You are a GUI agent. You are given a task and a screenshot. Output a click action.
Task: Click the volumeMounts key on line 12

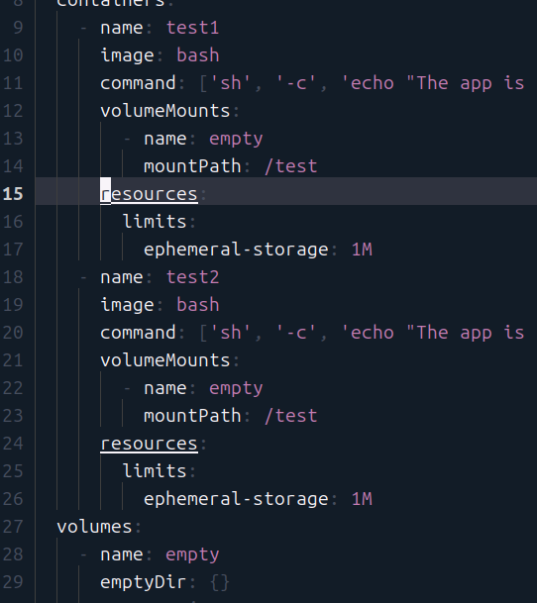pos(165,111)
